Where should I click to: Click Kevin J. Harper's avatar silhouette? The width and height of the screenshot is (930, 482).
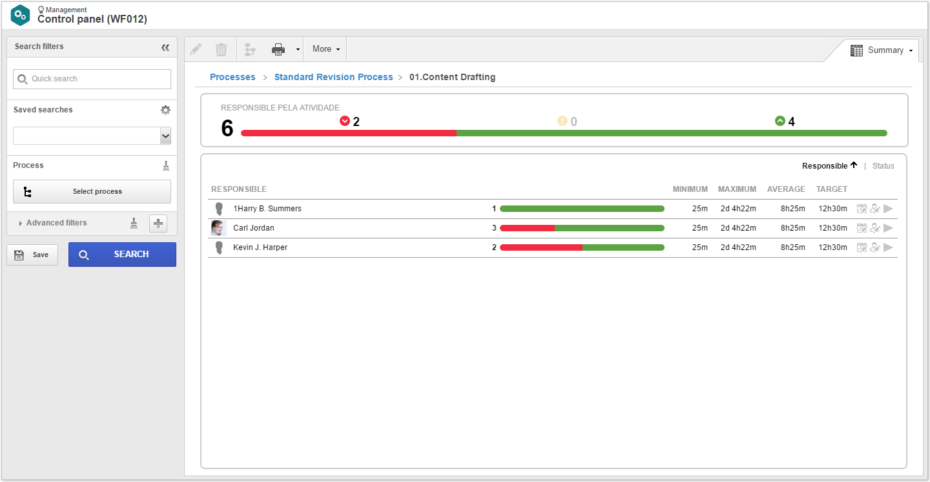point(219,247)
